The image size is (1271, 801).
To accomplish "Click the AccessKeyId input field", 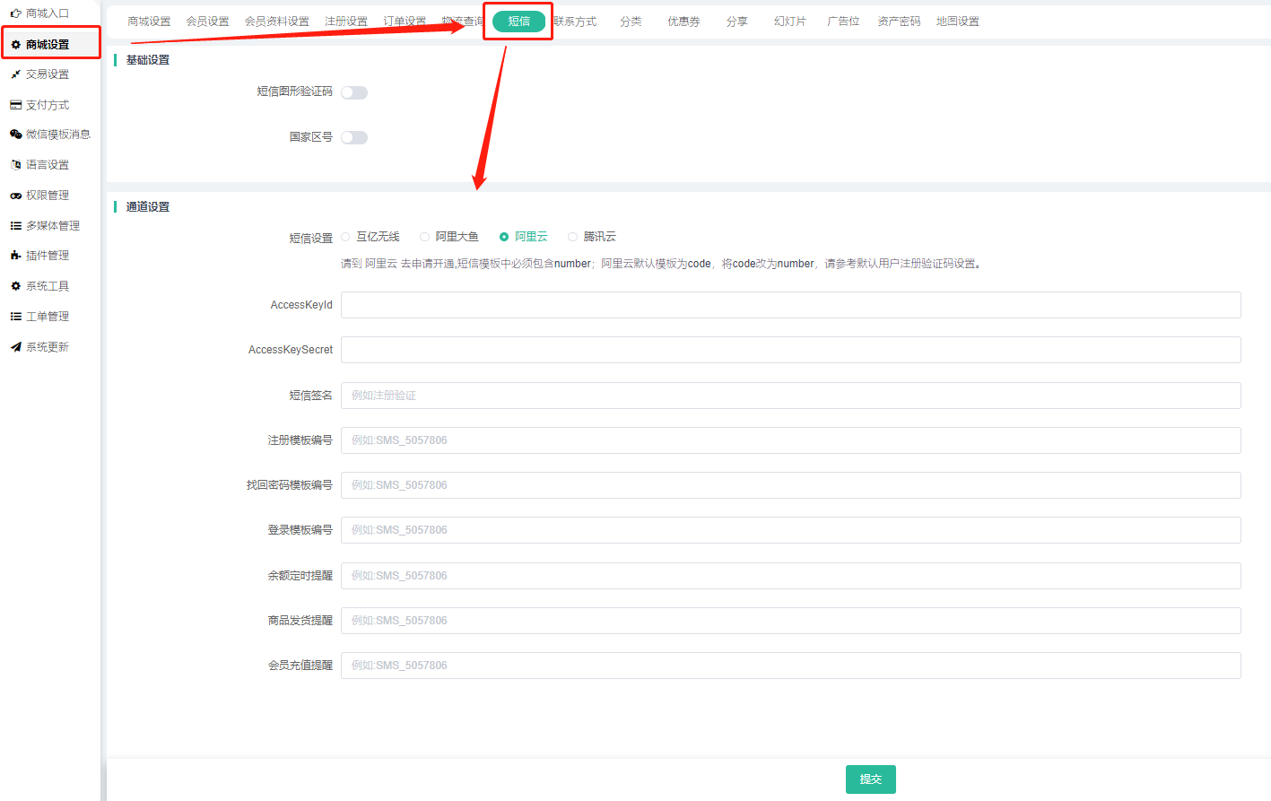I will (791, 305).
